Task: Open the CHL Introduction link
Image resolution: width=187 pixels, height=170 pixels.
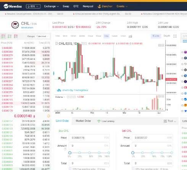Action: (x=27, y=28)
